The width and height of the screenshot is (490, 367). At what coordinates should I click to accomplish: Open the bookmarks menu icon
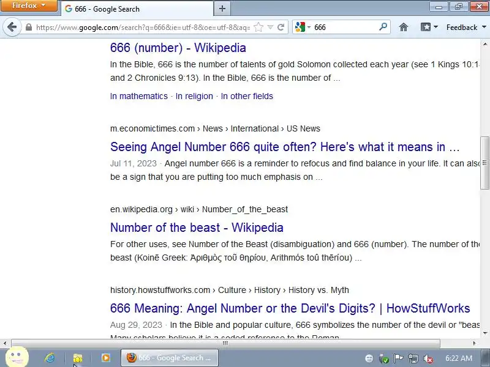[429, 27]
